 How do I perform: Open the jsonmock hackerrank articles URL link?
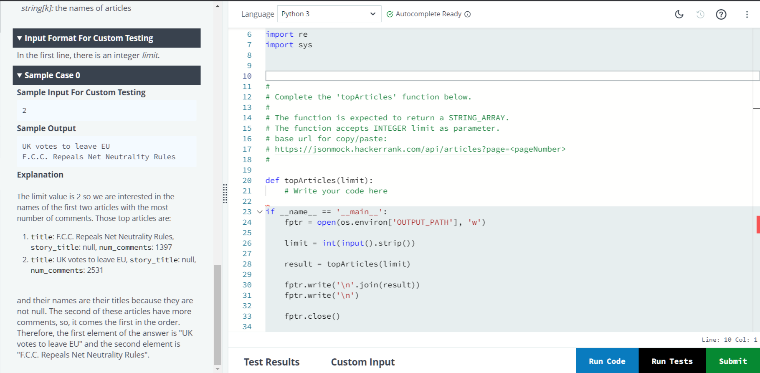click(392, 149)
